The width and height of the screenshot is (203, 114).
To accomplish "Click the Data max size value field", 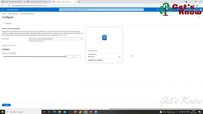I will [74, 56].
